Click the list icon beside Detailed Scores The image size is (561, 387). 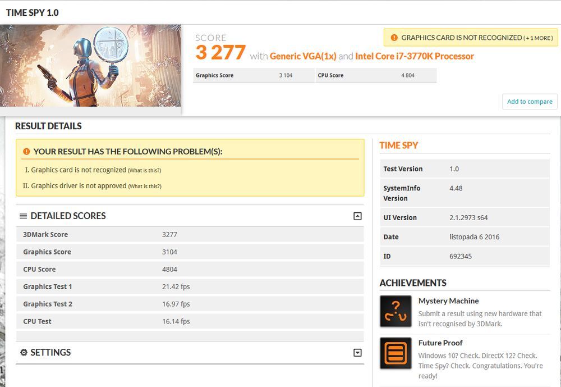[23, 216]
